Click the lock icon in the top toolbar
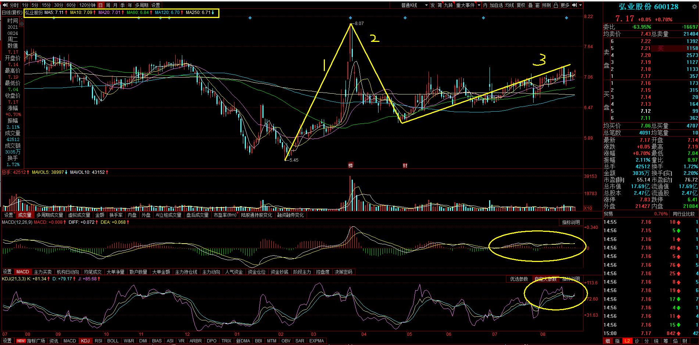Viewport: 699px width, 345px height. click(556, 5)
